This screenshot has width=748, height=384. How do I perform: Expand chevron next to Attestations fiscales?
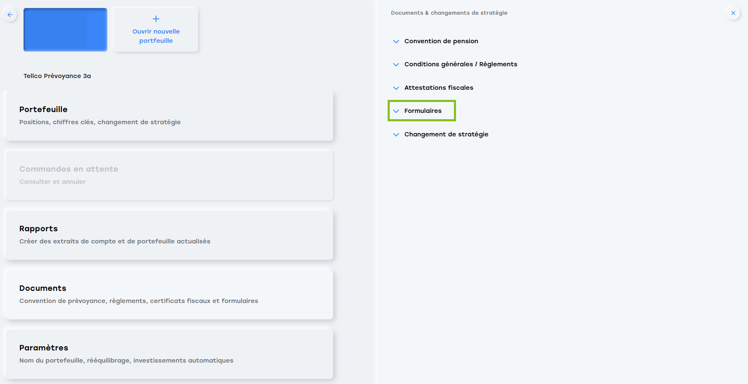pos(396,88)
